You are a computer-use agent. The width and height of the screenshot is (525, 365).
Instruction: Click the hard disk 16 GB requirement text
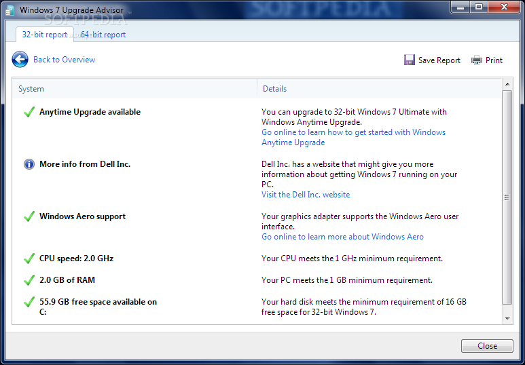coord(364,307)
